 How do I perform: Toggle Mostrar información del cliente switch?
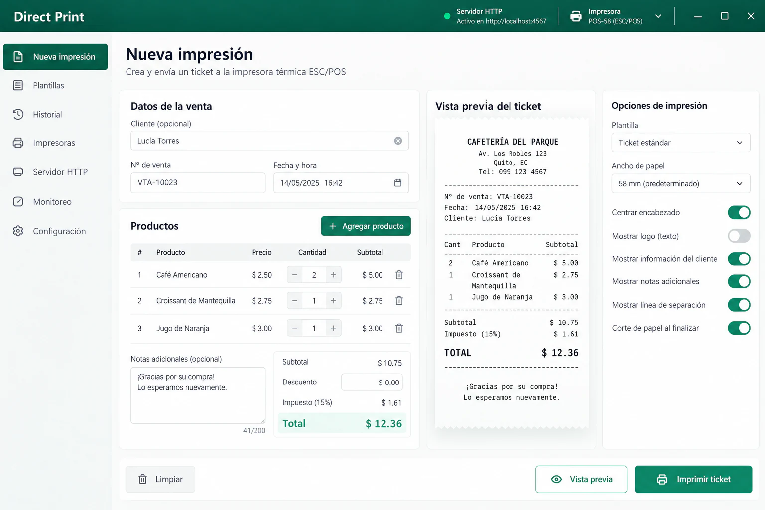pos(739,259)
